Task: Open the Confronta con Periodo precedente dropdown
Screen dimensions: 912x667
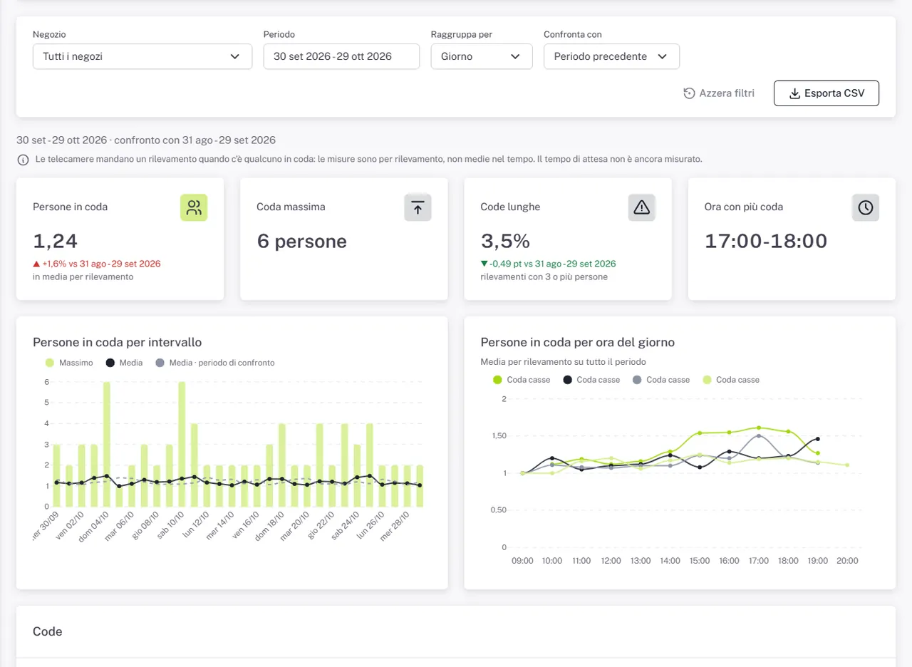Action: [611, 56]
